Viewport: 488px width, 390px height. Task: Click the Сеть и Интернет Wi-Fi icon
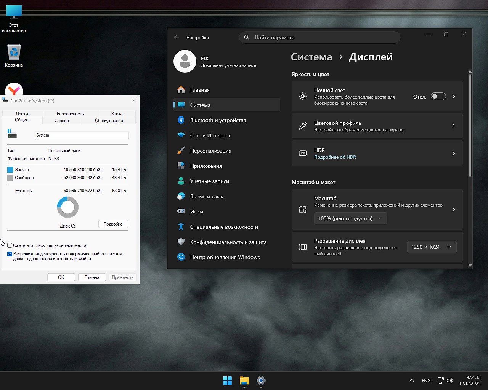coord(181,135)
